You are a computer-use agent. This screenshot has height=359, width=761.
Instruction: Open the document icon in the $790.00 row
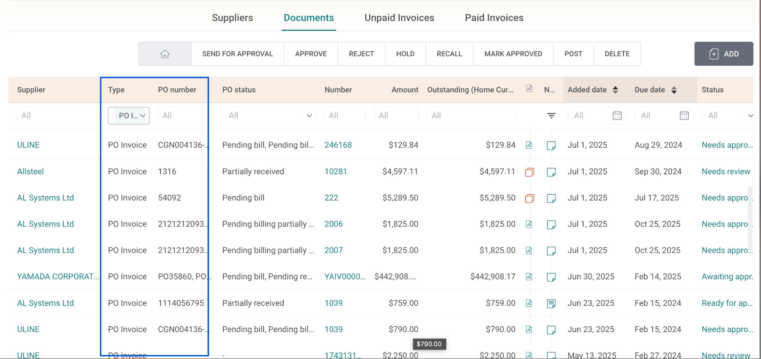(x=529, y=329)
